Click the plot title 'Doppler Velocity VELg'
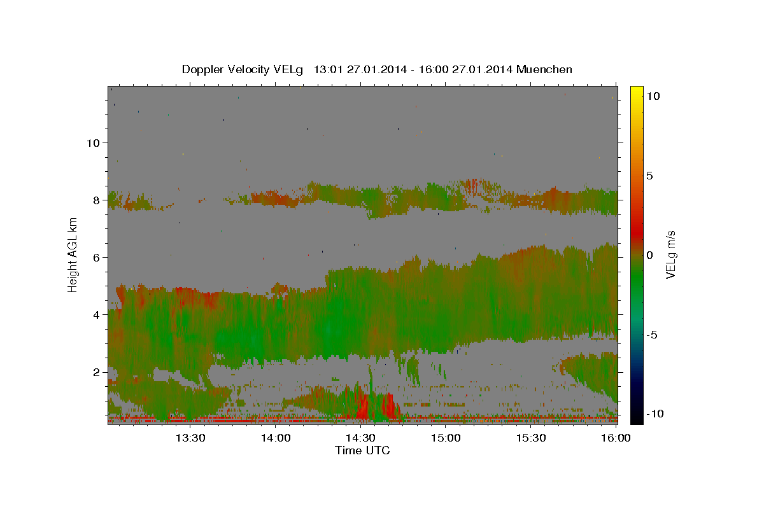This screenshot has width=764, height=509. [x=243, y=69]
